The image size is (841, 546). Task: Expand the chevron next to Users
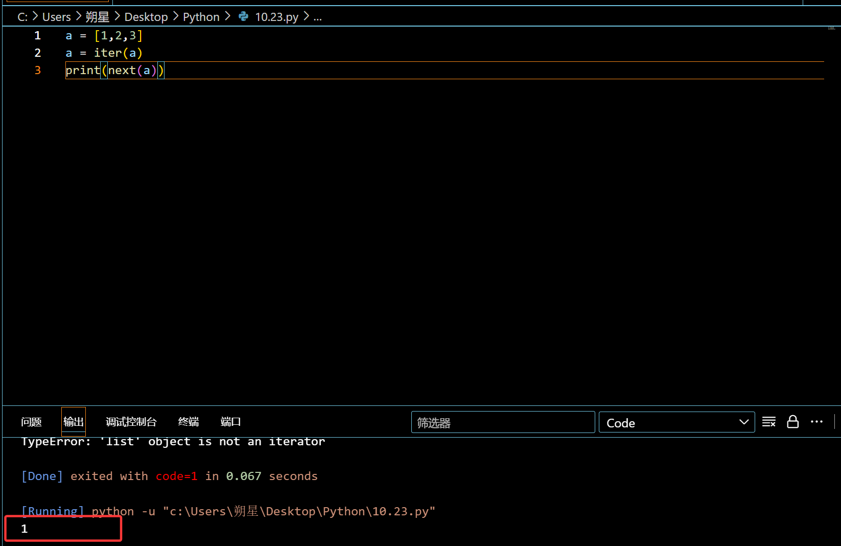click(78, 16)
